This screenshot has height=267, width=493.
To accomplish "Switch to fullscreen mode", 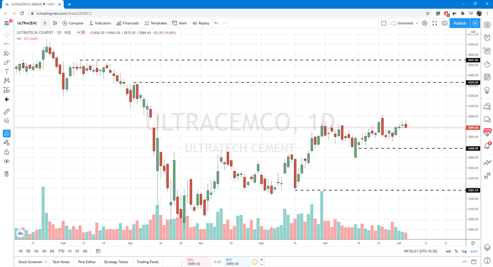I will coord(435,23).
